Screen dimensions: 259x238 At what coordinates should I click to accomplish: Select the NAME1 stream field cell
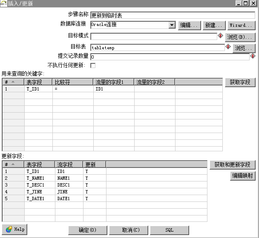coord(69,178)
